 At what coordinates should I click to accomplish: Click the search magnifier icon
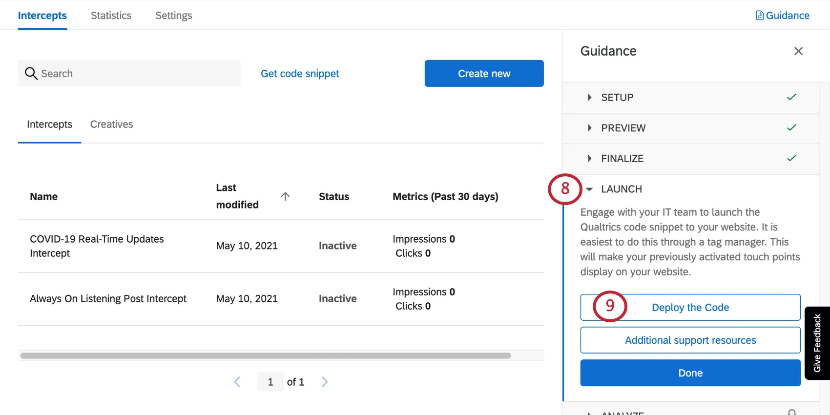[x=31, y=73]
